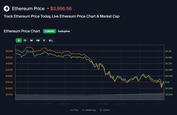This screenshot has height=115, width=177.
Task: Switch to the 1M time range
Action: [x=31, y=40]
